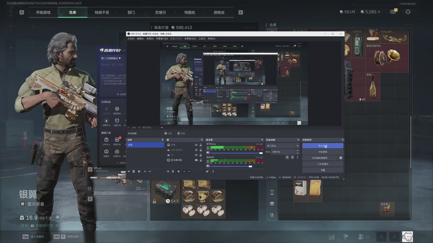Select champagne bottle item in warehouse

point(372,87)
